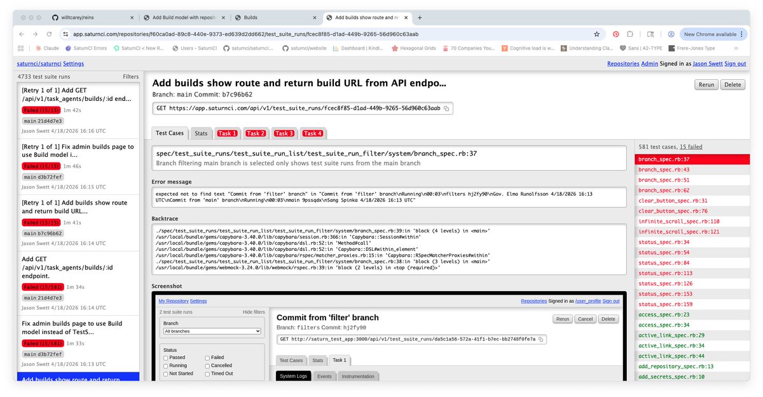This screenshot has height=397, width=763.
Task: Open the 70 Companies bookmark
Action: point(469,48)
